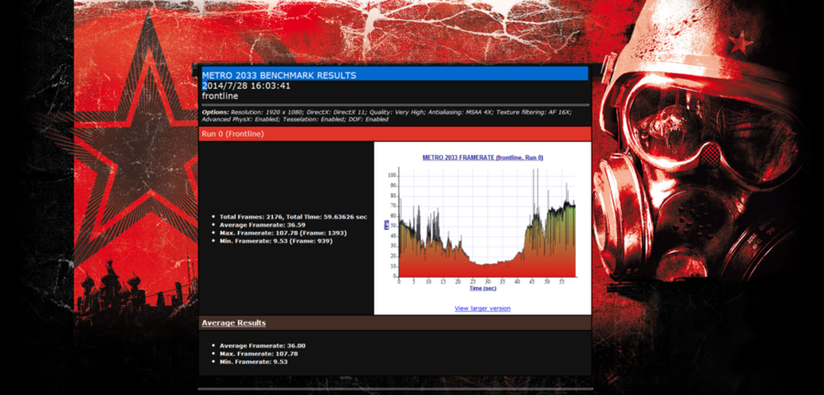Click 'Max. Framerate: 107.78 (Frame: 1393)' line
Viewport: 824px width, 395px height.
tap(283, 233)
